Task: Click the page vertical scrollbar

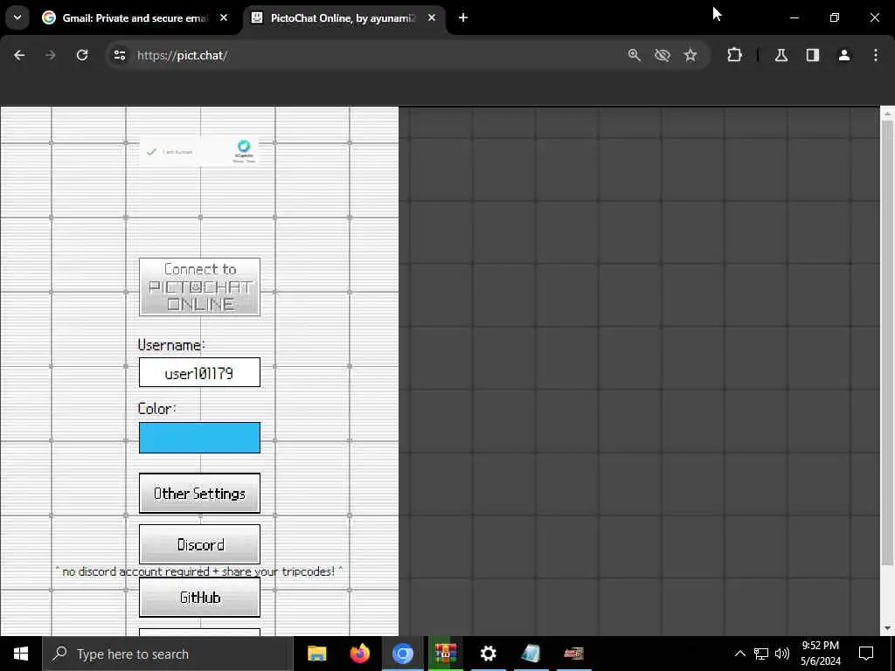Action: (887, 342)
